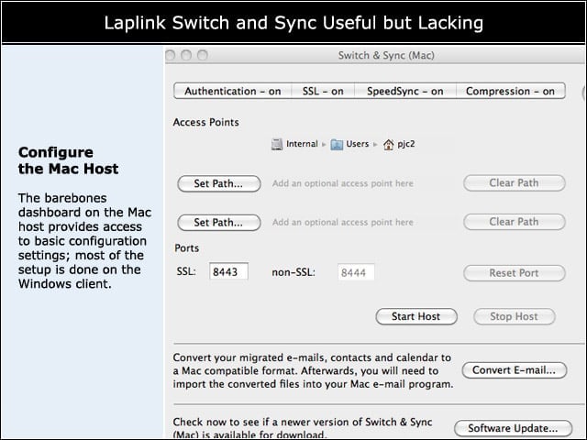The width and height of the screenshot is (587, 440).
Task: Click the Reset Port button
Action: [x=515, y=273]
